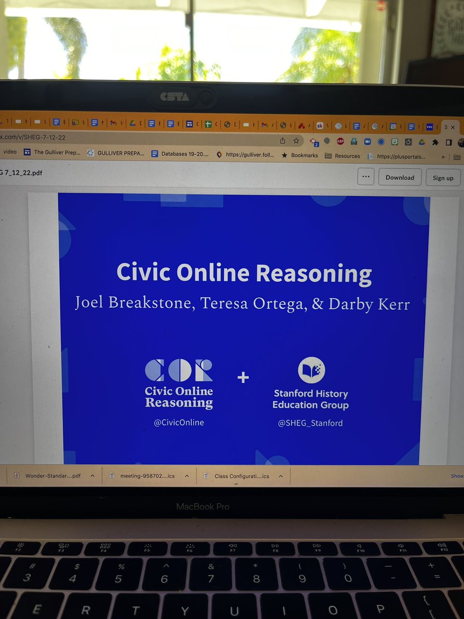This screenshot has height=619, width=464.
Task: Open the extension showing the badge 2
Action: coord(313,141)
